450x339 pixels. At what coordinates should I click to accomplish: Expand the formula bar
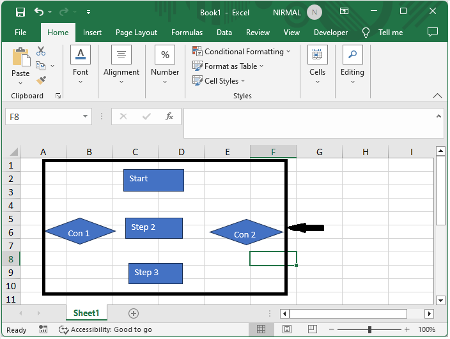438,116
